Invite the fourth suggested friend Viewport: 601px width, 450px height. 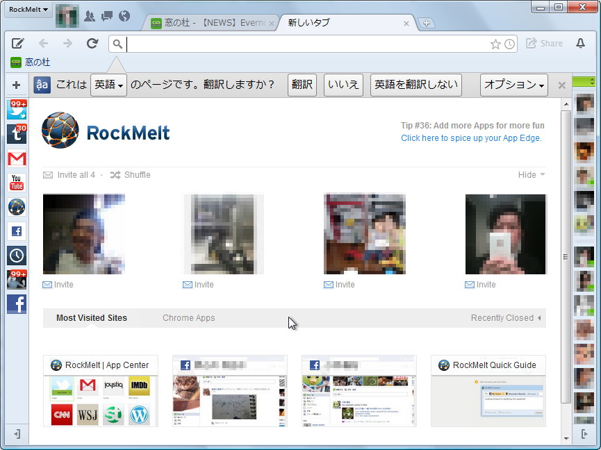coord(481,285)
